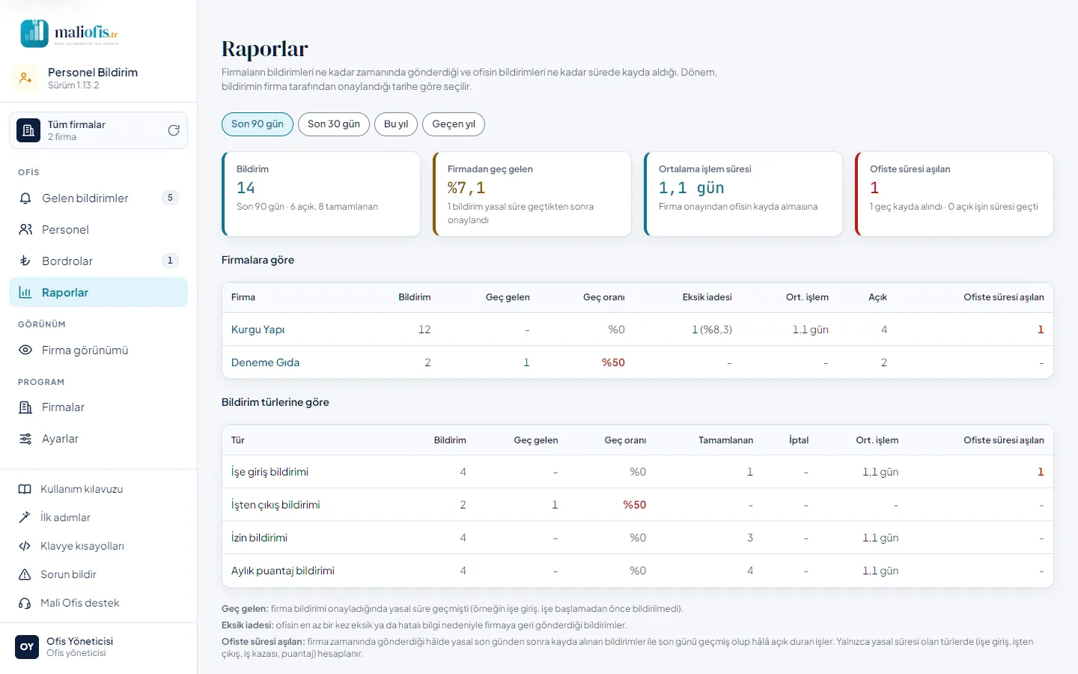Choose the Geçen yıl period filter
Viewport: 1078px width, 674px height.
tap(454, 124)
